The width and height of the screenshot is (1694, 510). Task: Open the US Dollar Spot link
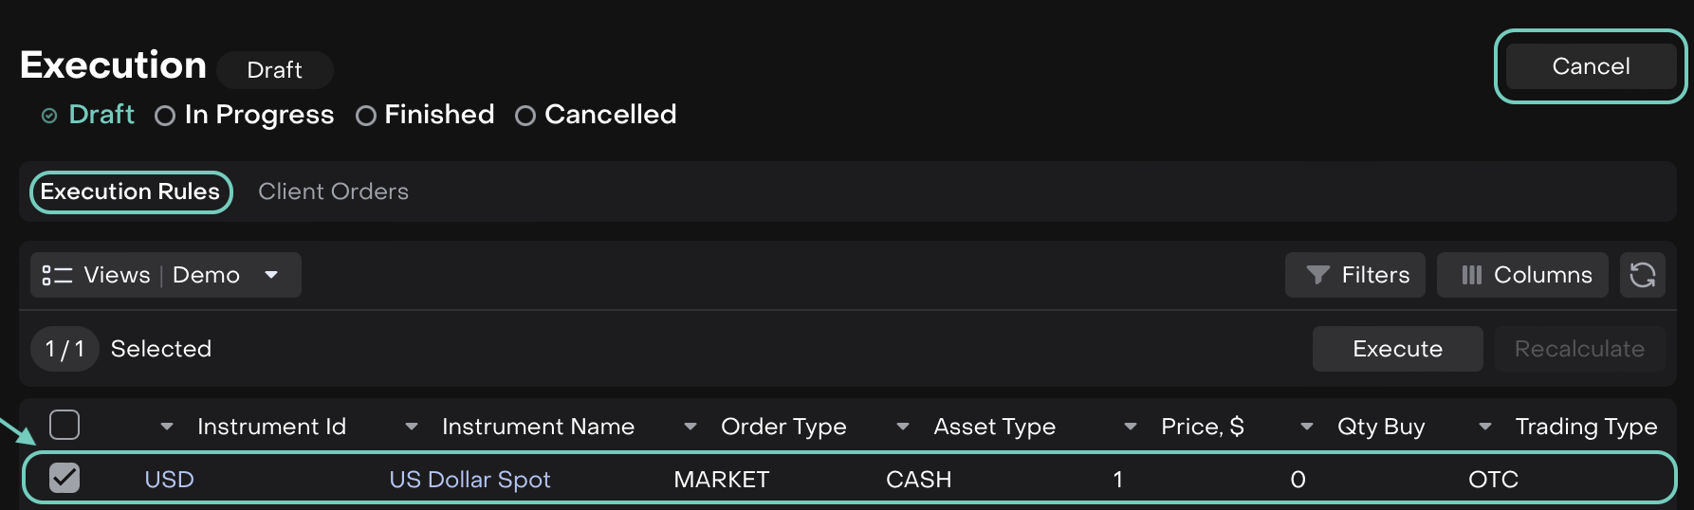470,480
